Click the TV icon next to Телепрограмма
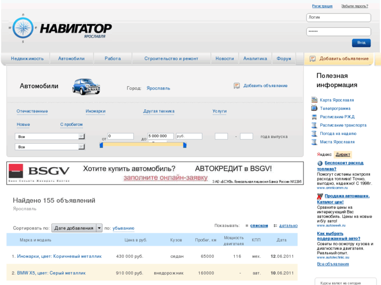The image size is (381, 285). (x=314, y=108)
